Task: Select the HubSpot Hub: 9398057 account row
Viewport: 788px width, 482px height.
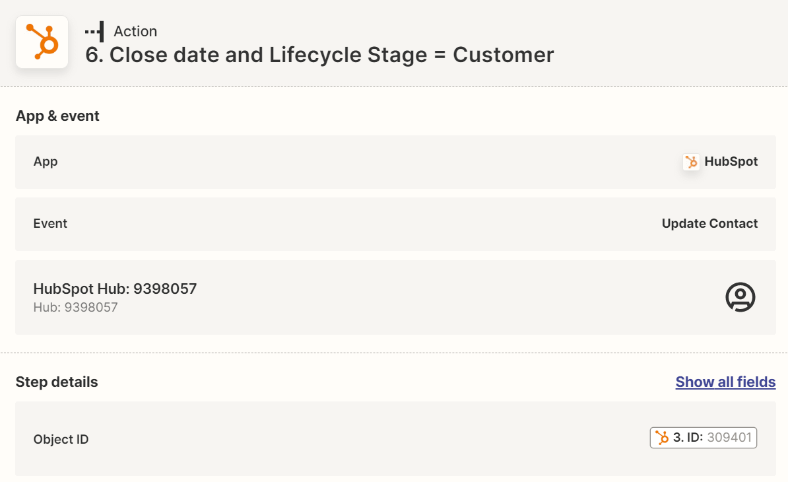Action: [x=395, y=297]
